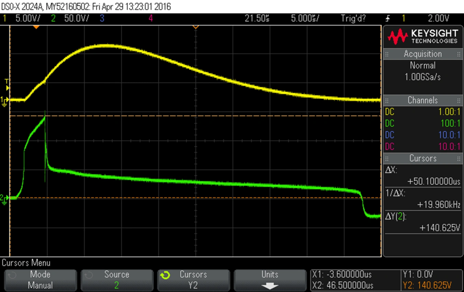Select the channel 2 ground reference marker
This screenshot has height=292, width=464.
(x=4, y=199)
